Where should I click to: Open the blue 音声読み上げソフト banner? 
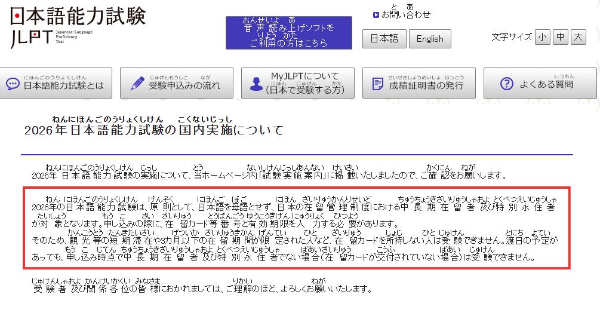(x=288, y=33)
